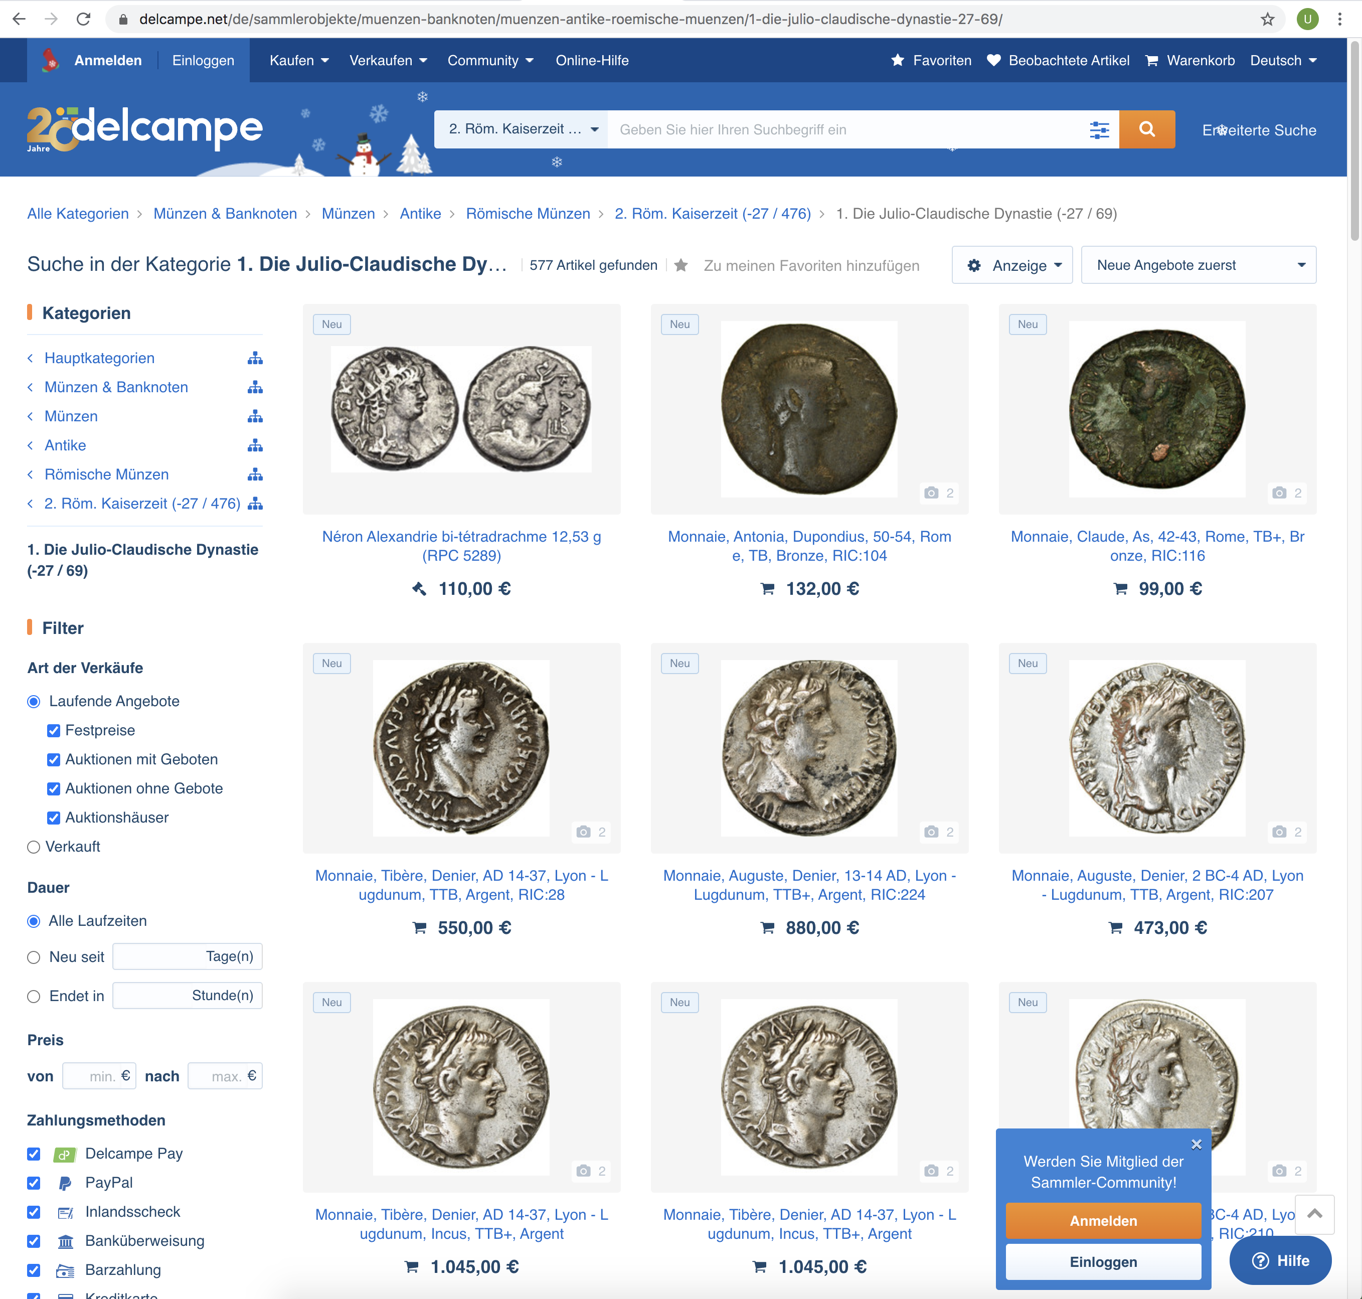Expand the Neue Angebote zuerst sorting dropdown
The height and width of the screenshot is (1299, 1362).
1198,265
